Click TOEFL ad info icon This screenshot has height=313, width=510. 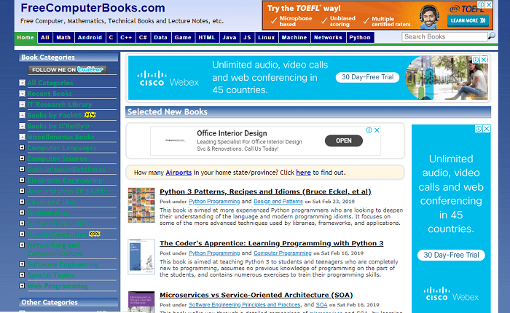point(481,5)
